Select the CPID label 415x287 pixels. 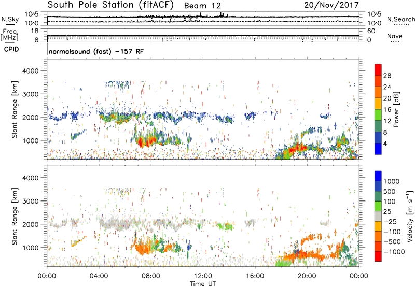(11, 49)
